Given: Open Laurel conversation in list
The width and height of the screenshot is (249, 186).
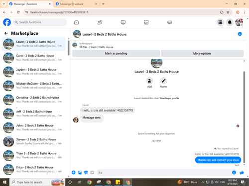Looking at the screenshot, I should (x=34, y=44).
